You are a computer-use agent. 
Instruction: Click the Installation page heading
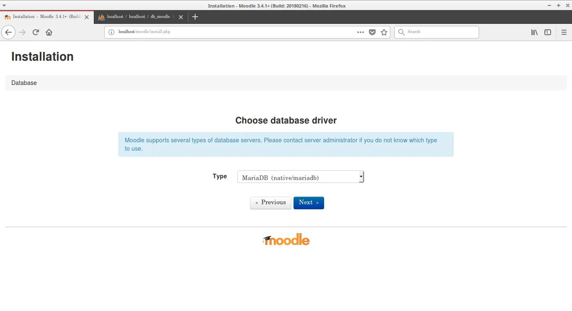[x=42, y=57]
